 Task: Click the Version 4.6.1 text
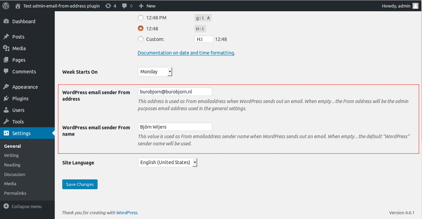pyautogui.click(x=402, y=213)
